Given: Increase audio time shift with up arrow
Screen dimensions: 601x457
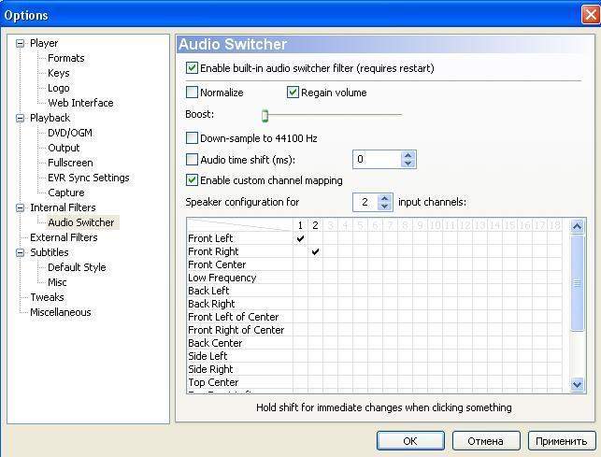Looking at the screenshot, I should tap(408, 156).
